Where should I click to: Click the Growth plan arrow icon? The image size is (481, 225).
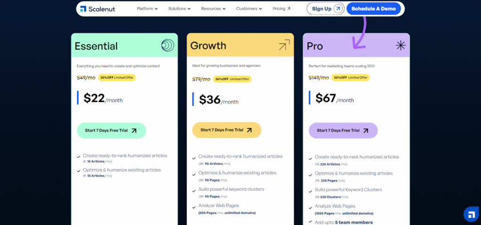tap(284, 45)
